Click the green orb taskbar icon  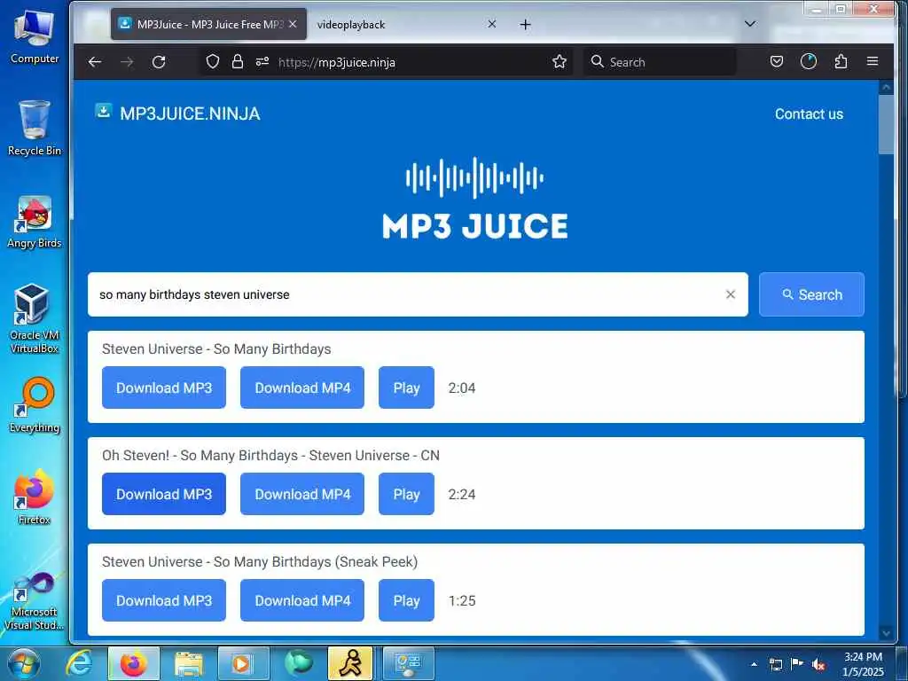click(x=298, y=663)
